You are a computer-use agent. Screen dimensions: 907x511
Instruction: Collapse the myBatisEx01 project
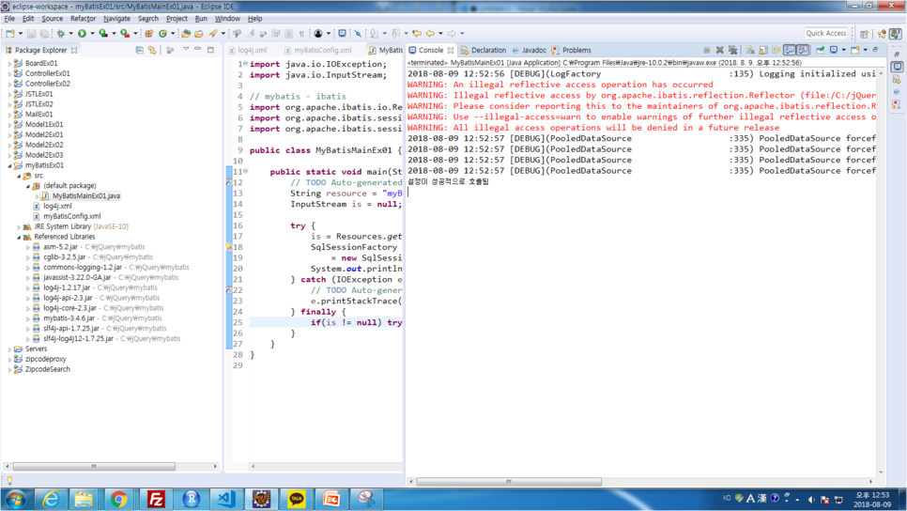click(9, 165)
